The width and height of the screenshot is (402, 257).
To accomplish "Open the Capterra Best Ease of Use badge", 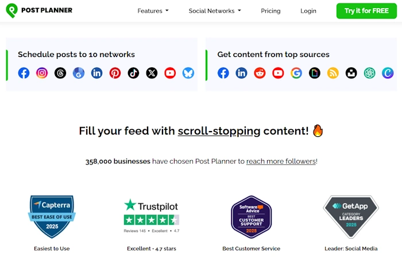I will [x=52, y=217].
